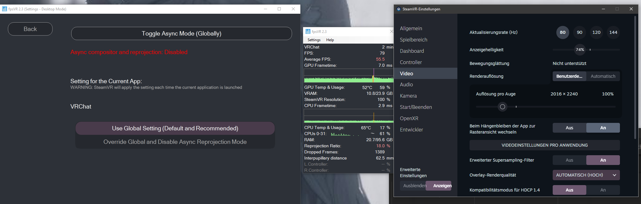Image resolution: width=641 pixels, height=204 pixels.
Task: Click the Reprojection Ratio value 18.0
Action: click(380, 146)
